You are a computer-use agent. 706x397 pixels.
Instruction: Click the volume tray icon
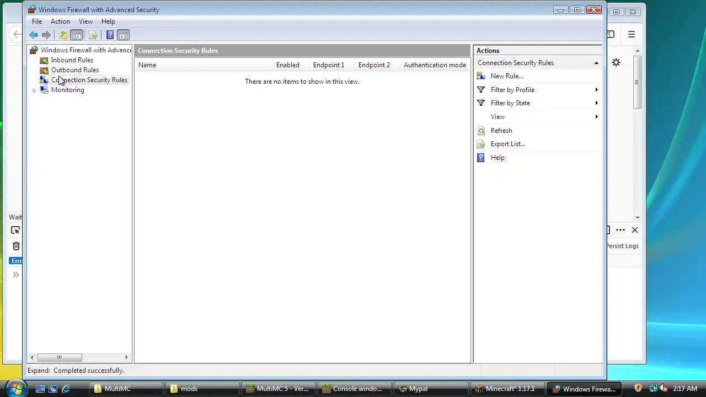tap(664, 388)
